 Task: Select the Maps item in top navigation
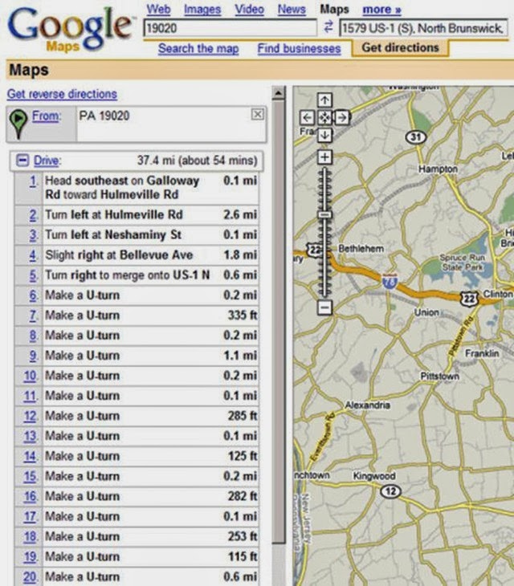point(334,10)
